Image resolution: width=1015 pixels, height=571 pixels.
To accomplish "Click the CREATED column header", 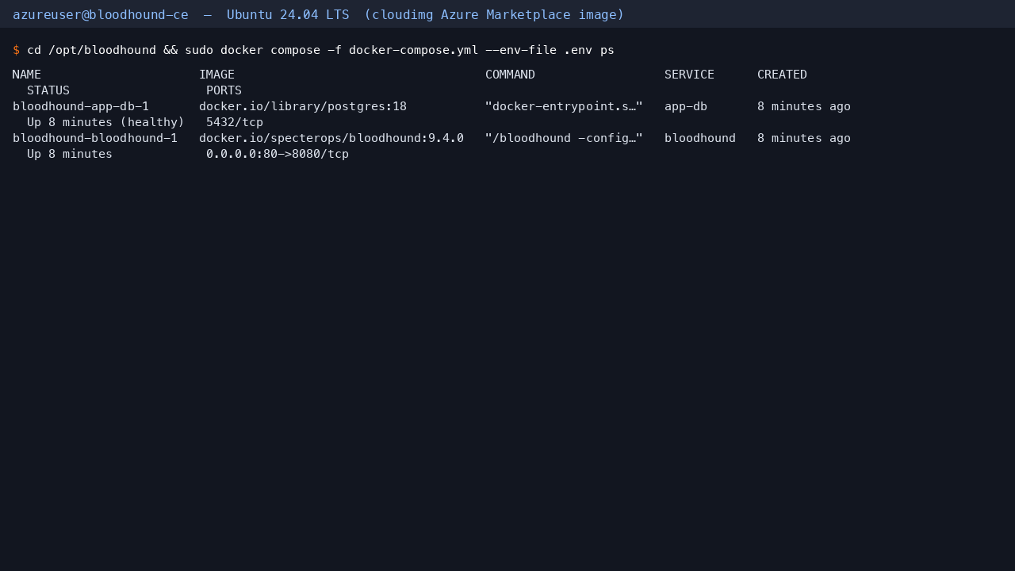I will coord(782,75).
